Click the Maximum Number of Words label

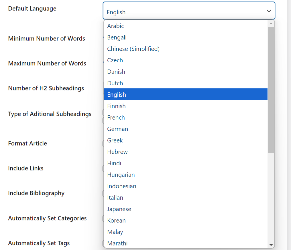pyautogui.click(x=47, y=64)
